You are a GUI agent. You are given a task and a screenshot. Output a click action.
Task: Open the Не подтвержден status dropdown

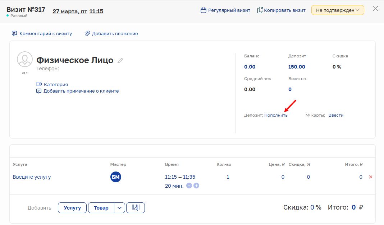click(338, 10)
